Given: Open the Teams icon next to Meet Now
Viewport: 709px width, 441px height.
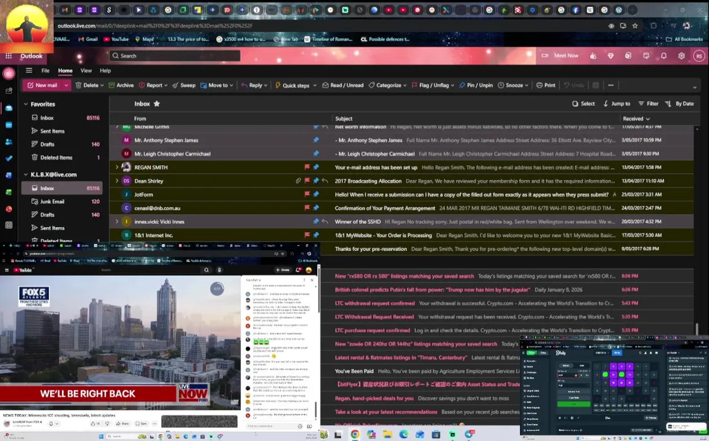Looking at the screenshot, I should (x=593, y=56).
